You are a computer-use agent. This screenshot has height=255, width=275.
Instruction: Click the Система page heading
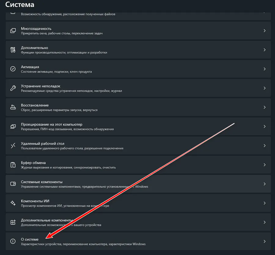(x=20, y=4)
